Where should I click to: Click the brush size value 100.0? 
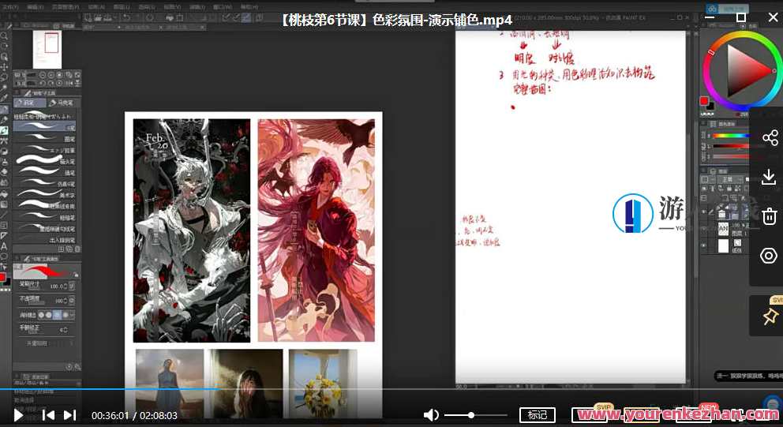tap(57, 287)
